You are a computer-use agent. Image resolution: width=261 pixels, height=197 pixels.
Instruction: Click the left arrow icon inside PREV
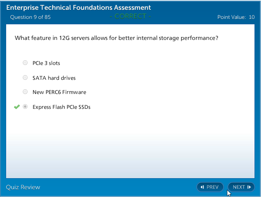pos(202,187)
